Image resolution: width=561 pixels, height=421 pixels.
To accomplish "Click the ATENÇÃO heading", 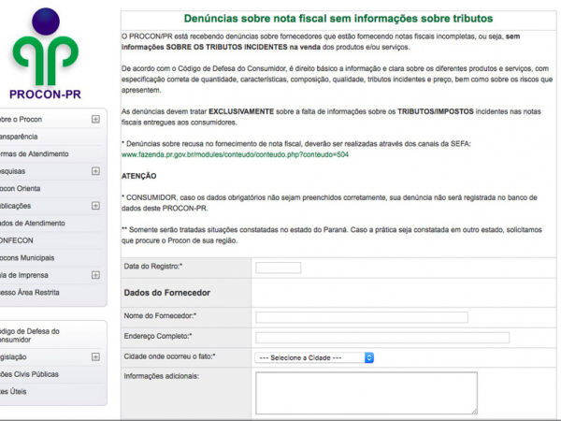I will (x=138, y=176).
